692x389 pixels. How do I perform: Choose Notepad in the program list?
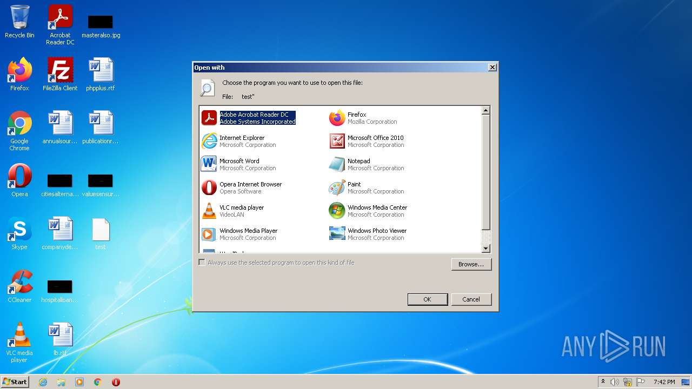click(x=367, y=164)
